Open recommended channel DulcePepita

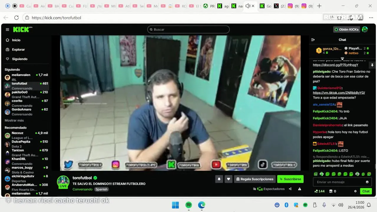tap(26, 144)
